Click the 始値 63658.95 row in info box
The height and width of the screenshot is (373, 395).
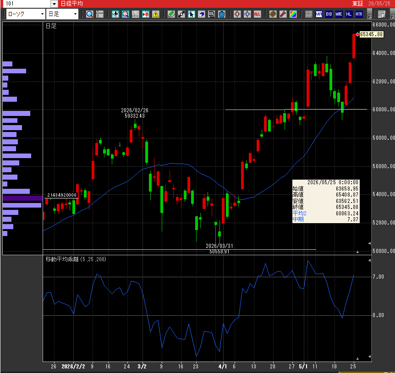(325, 189)
